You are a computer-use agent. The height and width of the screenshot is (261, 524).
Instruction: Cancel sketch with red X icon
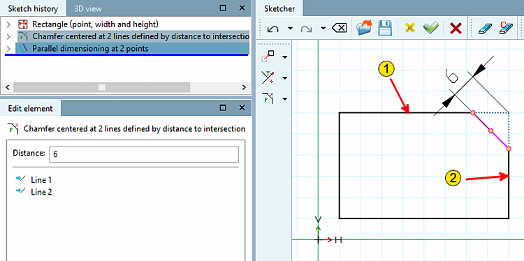[456, 29]
